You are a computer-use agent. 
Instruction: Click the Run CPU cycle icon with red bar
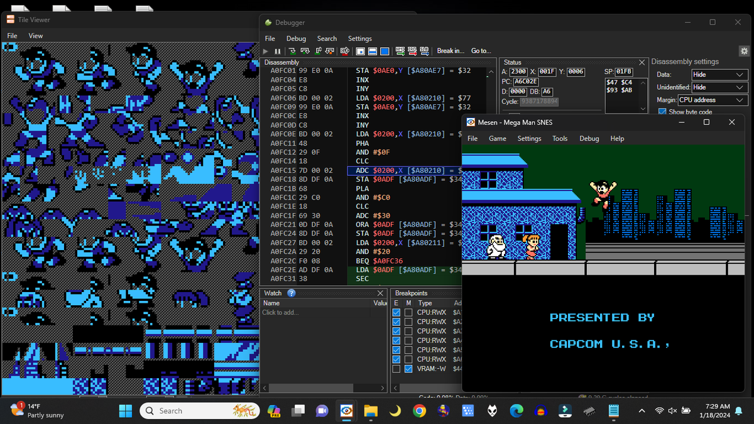[344, 51]
